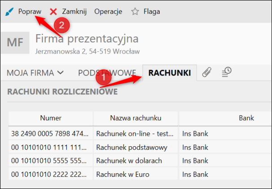Select account number 00 10101010 5555 555...
This screenshot has height=189, width=272.
(49, 161)
